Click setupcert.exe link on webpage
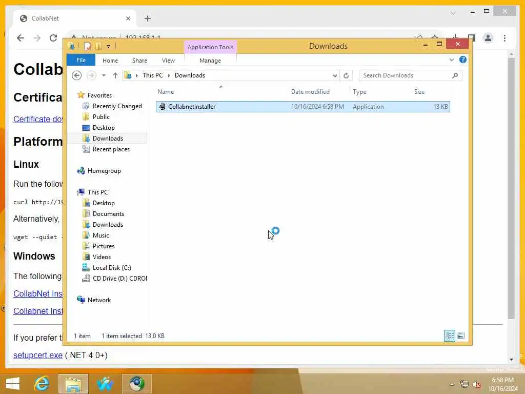 [38, 355]
